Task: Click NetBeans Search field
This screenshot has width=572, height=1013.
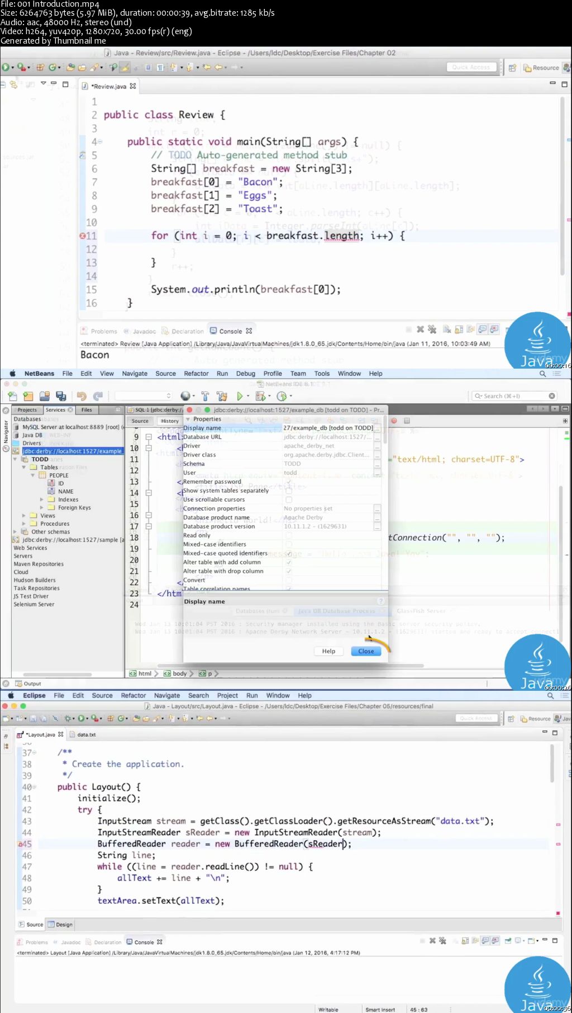Action: point(515,396)
